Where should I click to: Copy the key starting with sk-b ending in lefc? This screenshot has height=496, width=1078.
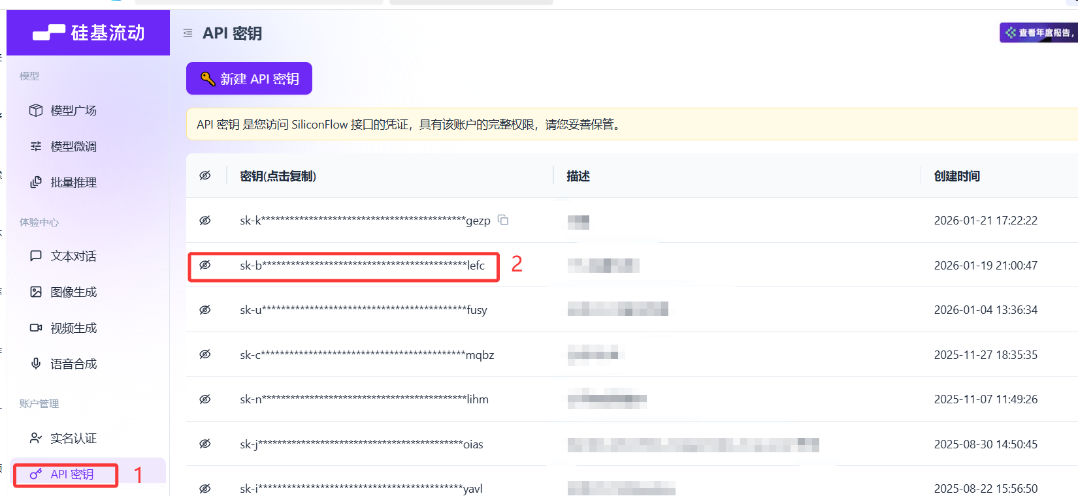[x=363, y=266]
